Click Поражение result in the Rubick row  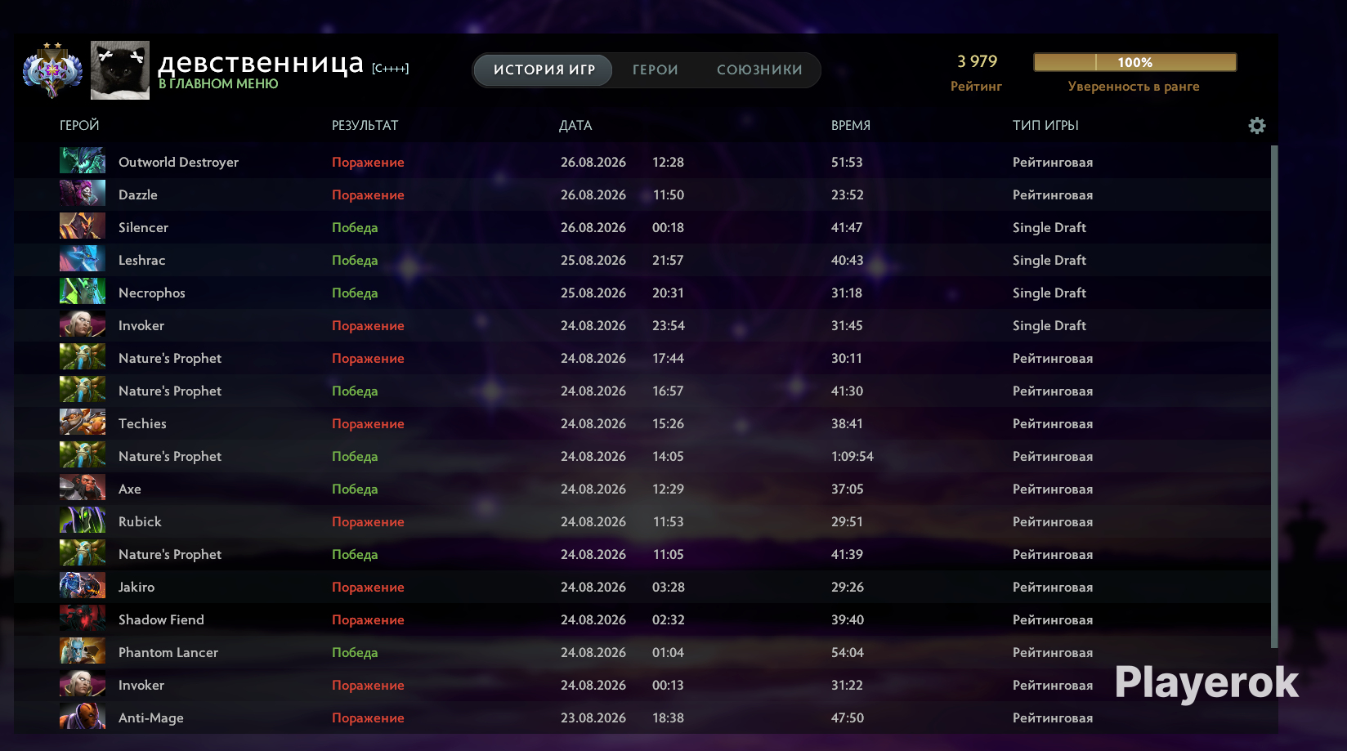point(368,521)
